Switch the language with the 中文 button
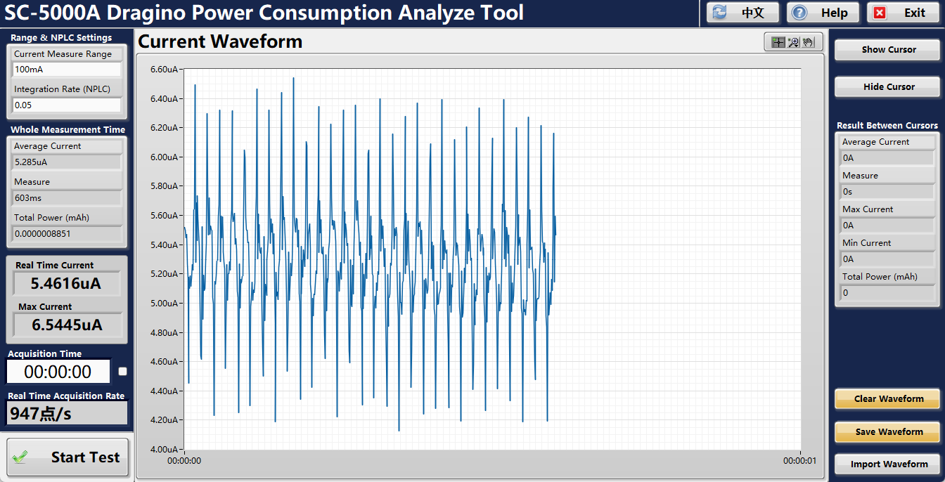 tap(743, 13)
